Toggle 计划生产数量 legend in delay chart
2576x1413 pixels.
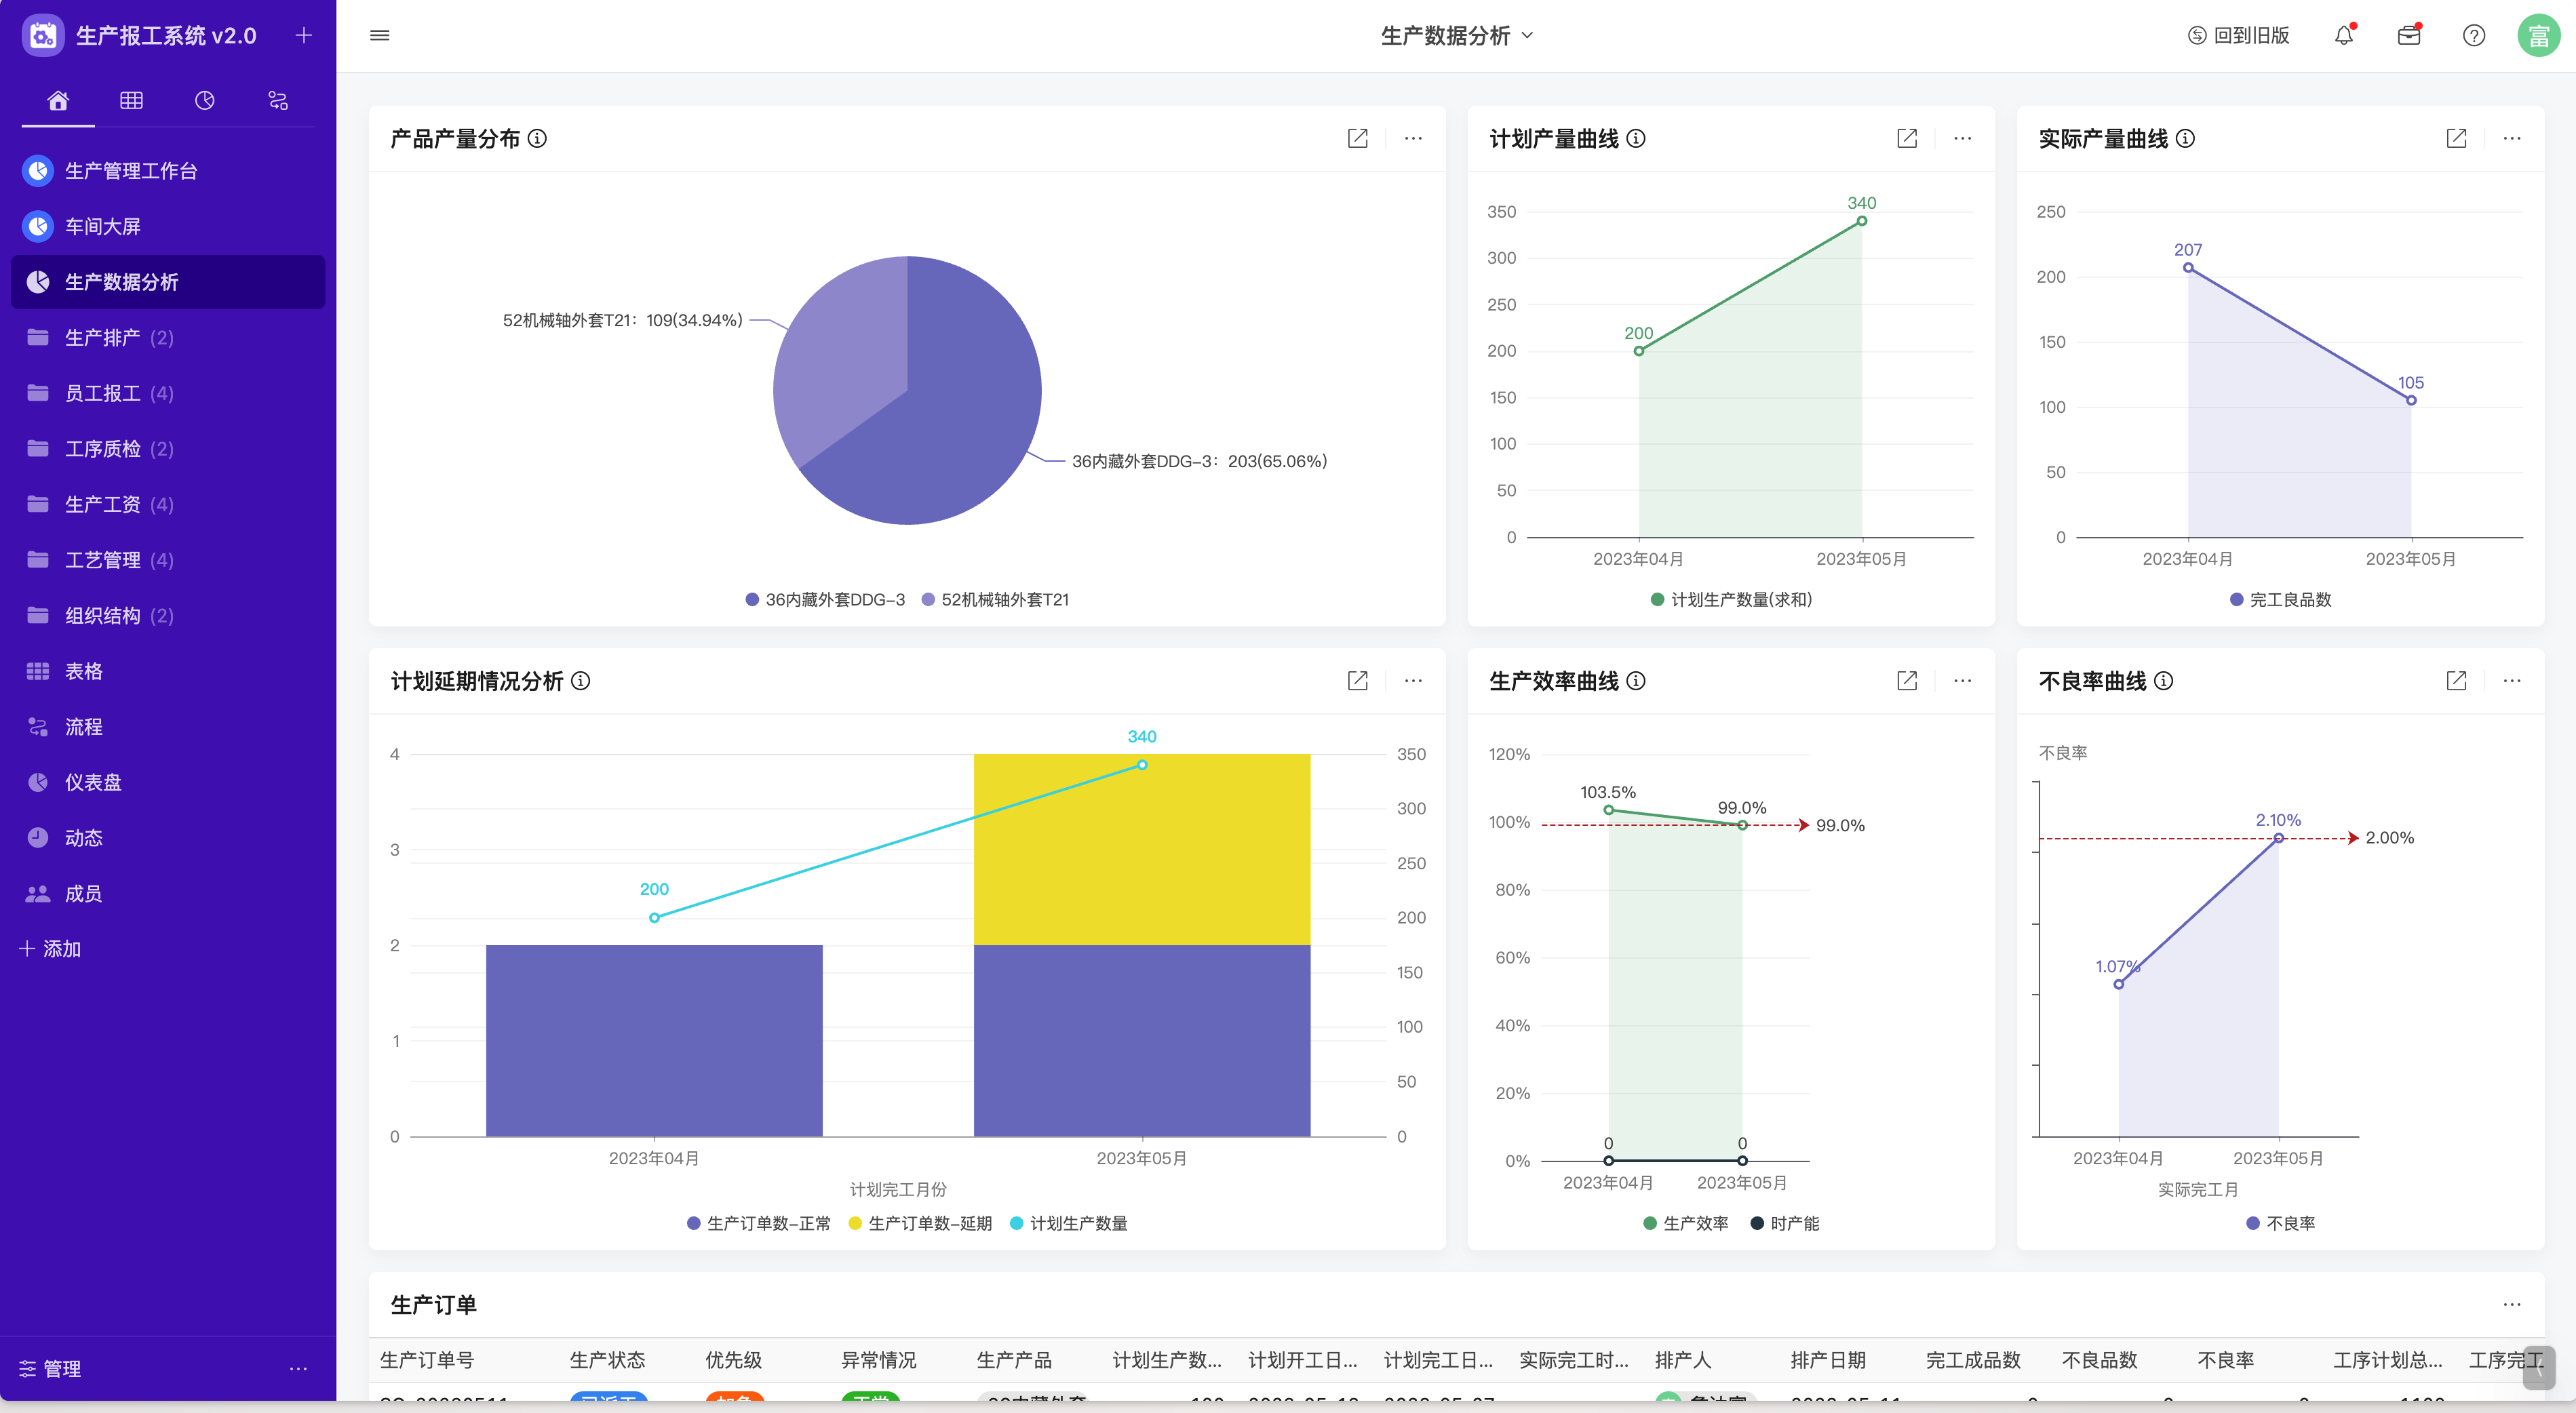point(1069,1224)
